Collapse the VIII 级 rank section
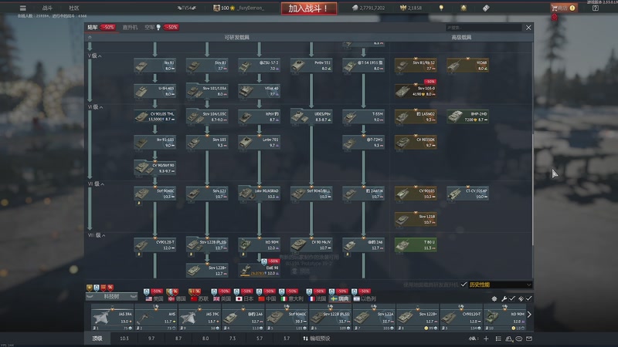 (97, 235)
